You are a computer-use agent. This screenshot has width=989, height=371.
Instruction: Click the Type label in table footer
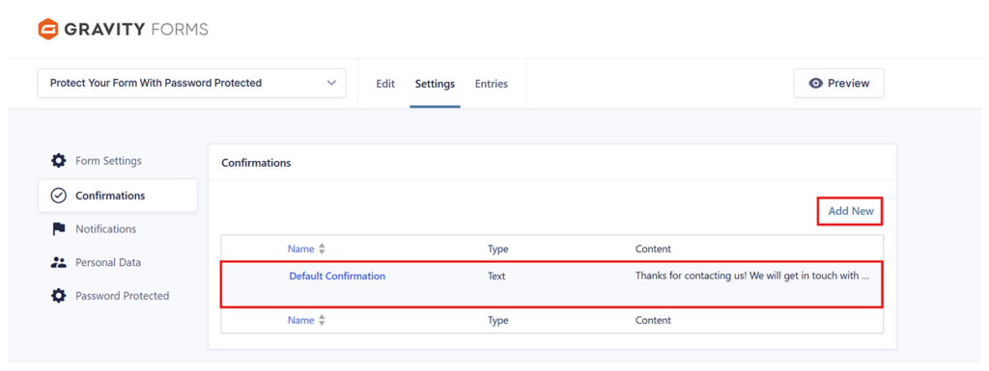click(497, 320)
